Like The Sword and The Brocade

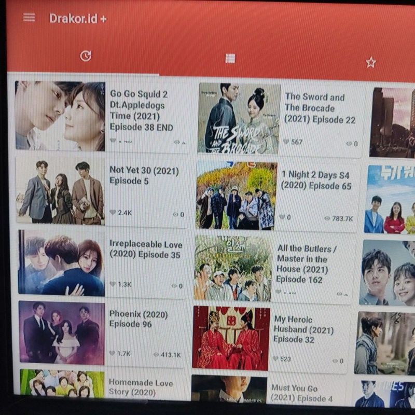286,142
